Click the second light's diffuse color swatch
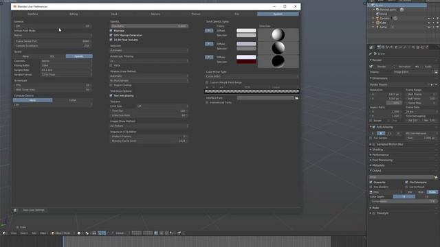 tap(246, 44)
